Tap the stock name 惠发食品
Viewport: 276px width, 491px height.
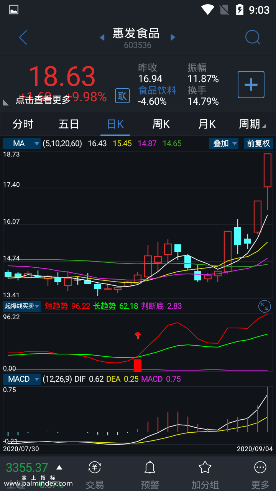136,33
